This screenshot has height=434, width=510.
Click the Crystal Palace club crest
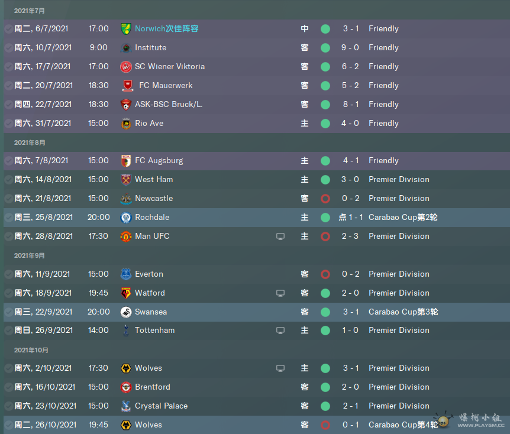click(x=126, y=406)
